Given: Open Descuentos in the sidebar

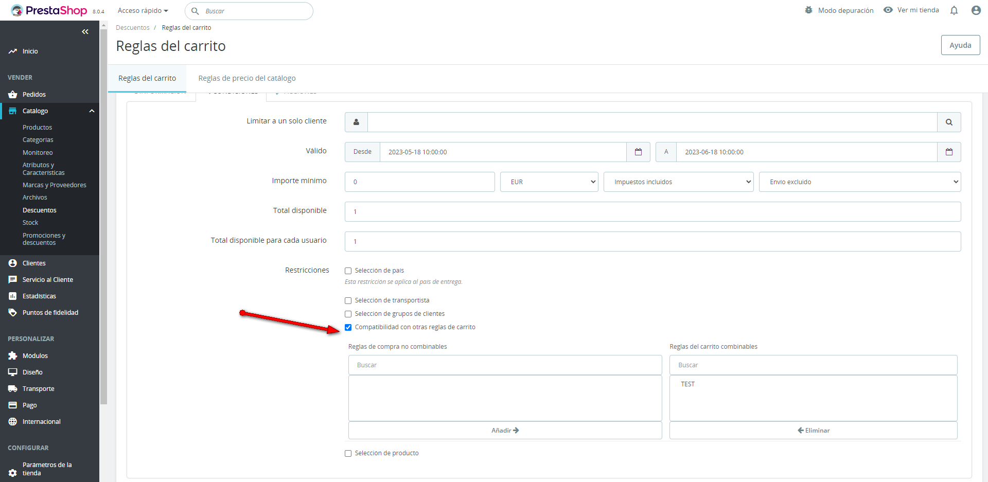Looking at the screenshot, I should tap(40, 210).
